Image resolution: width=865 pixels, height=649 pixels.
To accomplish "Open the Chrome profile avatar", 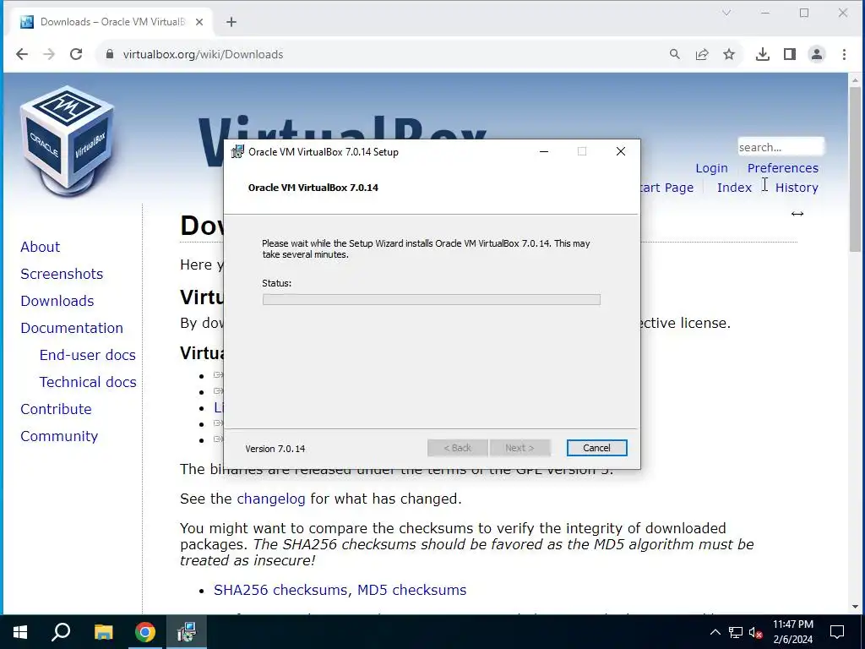I will click(x=817, y=54).
